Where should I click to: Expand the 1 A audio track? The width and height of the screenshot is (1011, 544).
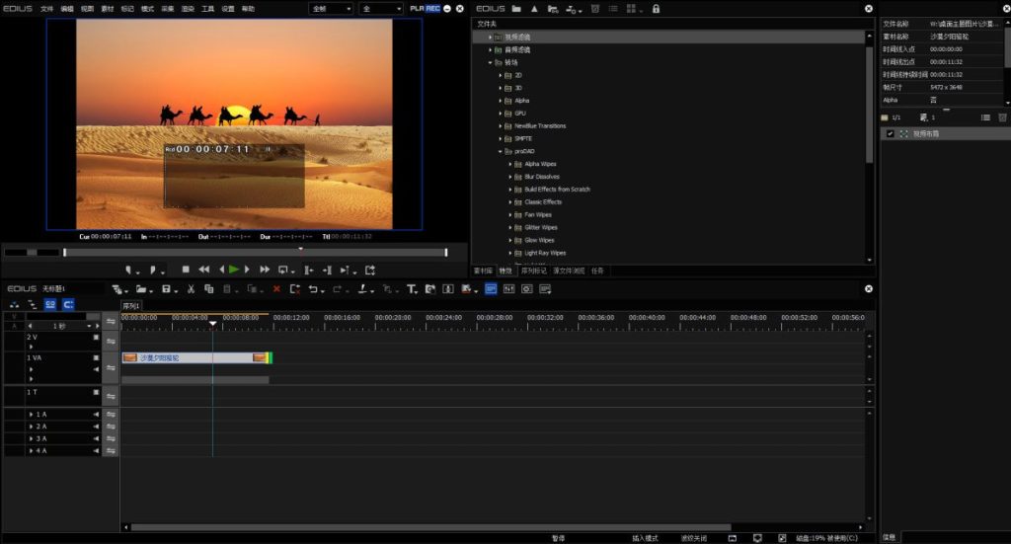click(x=31, y=415)
